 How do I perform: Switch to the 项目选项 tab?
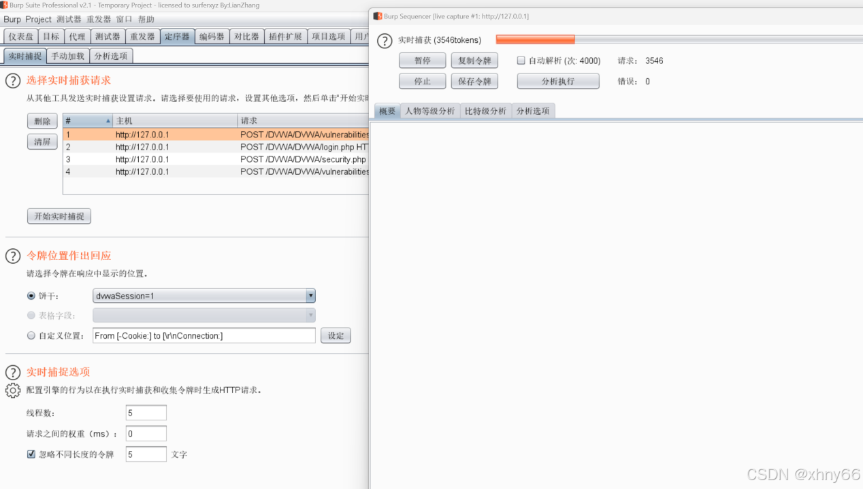pyautogui.click(x=329, y=37)
